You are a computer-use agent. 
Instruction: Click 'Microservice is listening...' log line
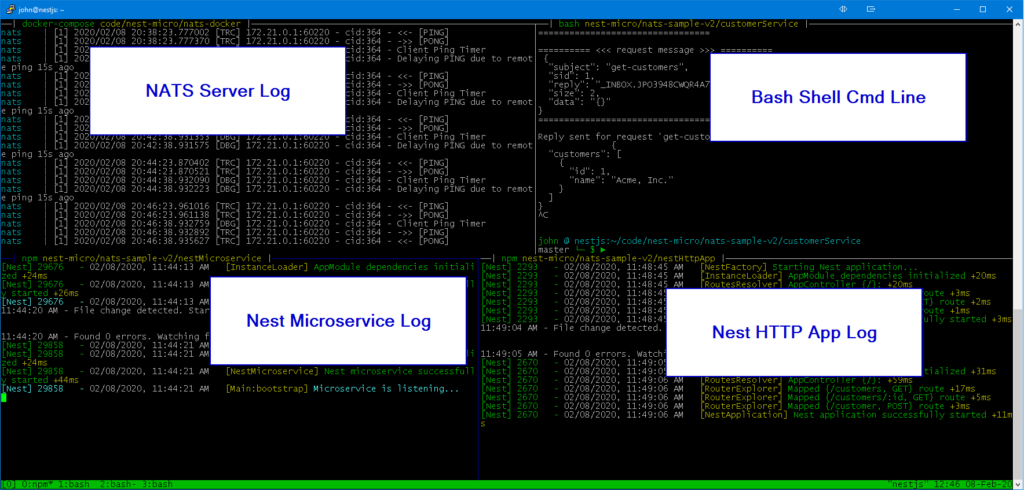(386, 389)
